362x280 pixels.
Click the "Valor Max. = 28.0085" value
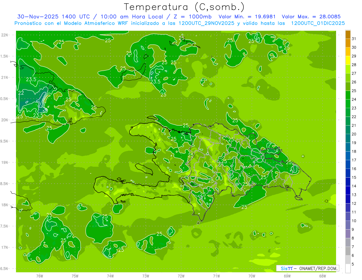[x=311, y=17]
